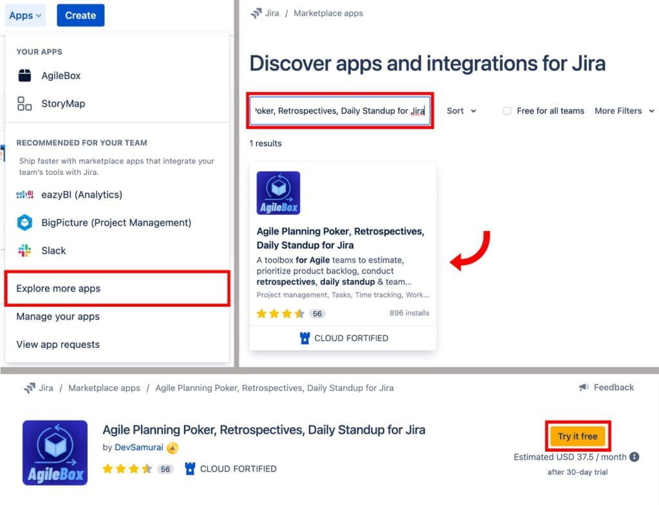Image resolution: width=659 pixels, height=505 pixels.
Task: Click the Cloud Fortified badge icon on card
Action: [305, 338]
